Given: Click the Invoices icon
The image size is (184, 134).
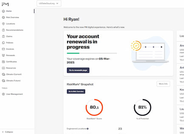Looking at the screenshot, I should coord(3,49).
